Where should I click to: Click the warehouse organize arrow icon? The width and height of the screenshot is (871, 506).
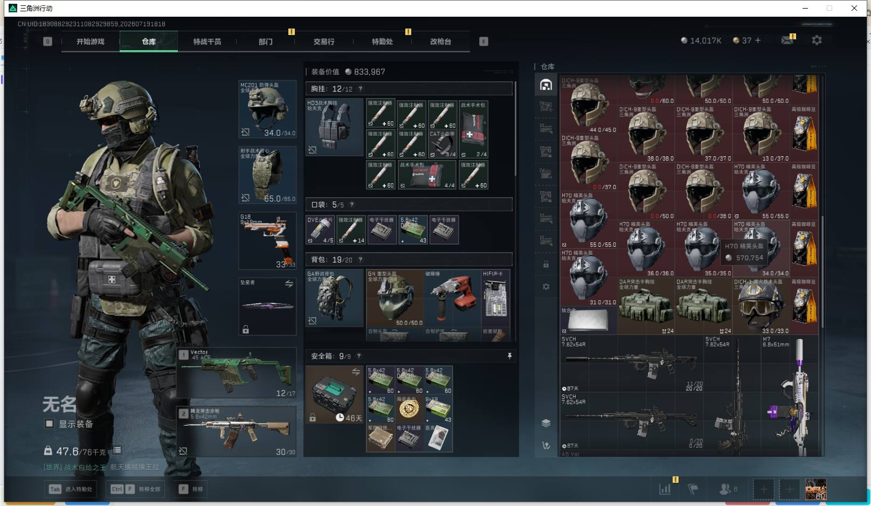(546, 446)
